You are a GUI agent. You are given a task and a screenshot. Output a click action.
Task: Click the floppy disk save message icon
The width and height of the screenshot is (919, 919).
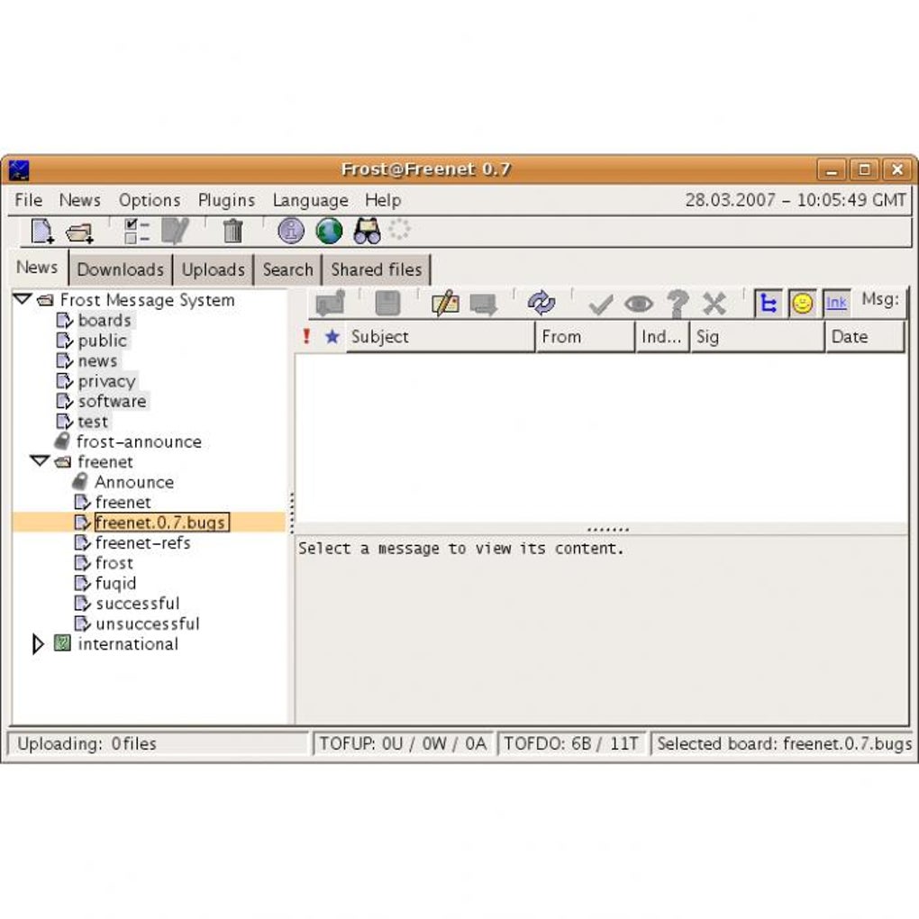(x=387, y=304)
